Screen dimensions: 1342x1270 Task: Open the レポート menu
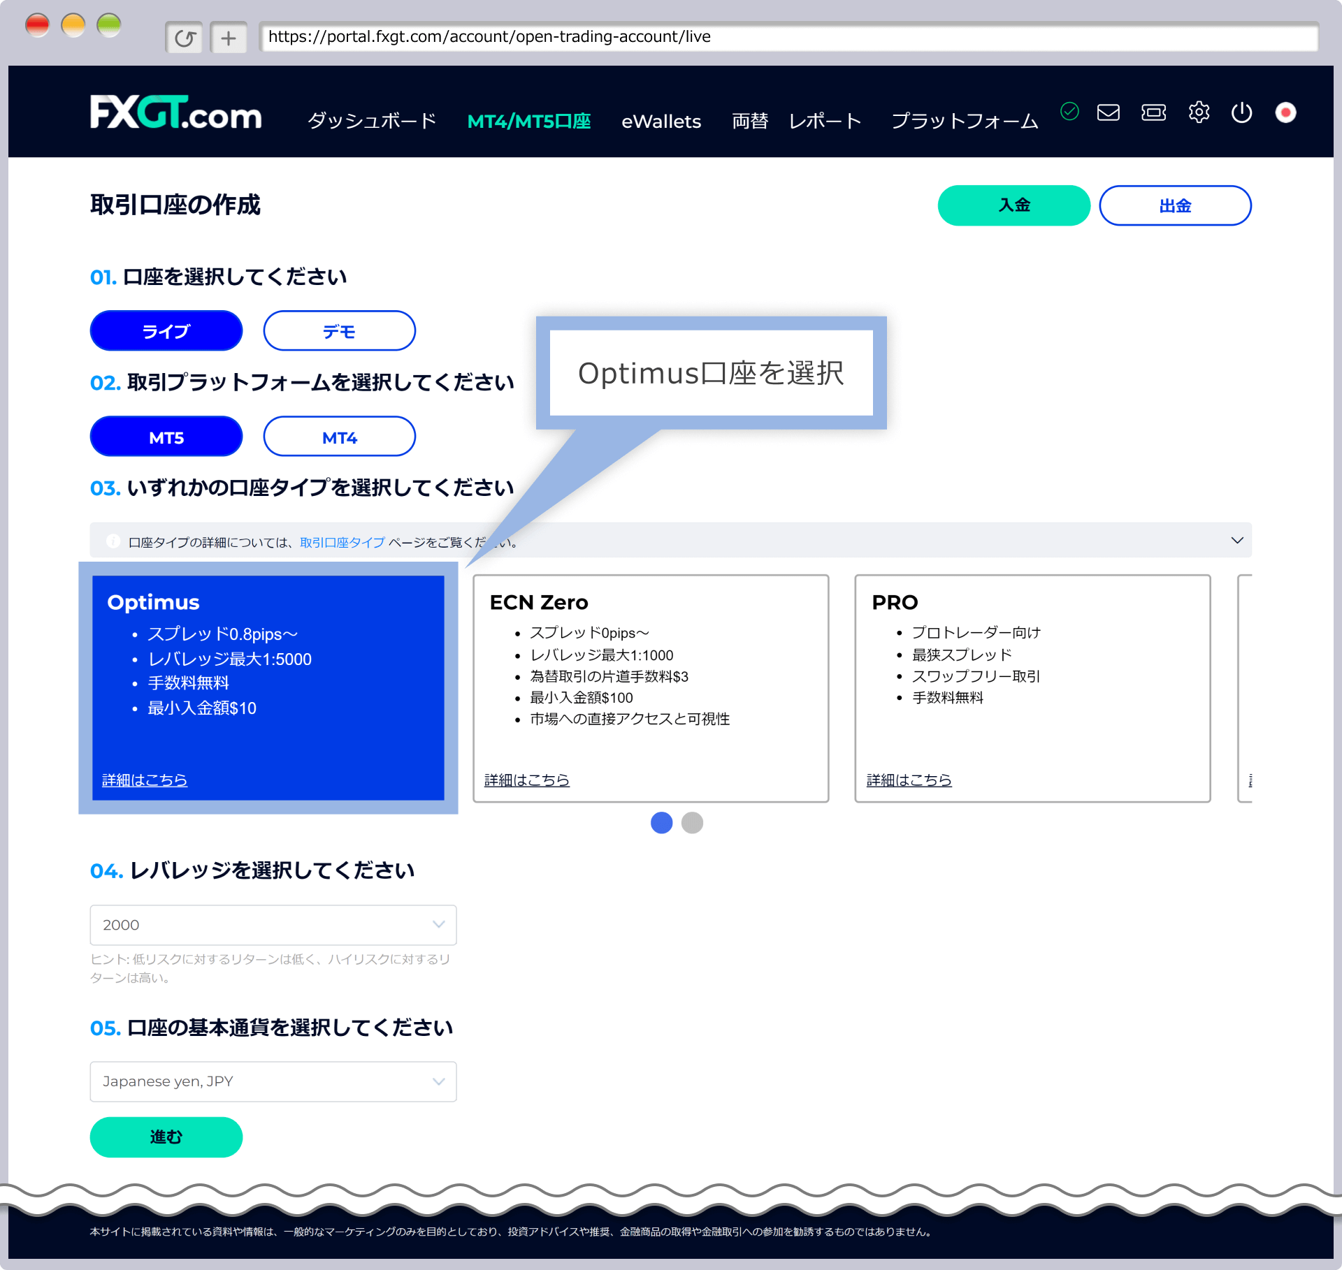tap(825, 122)
